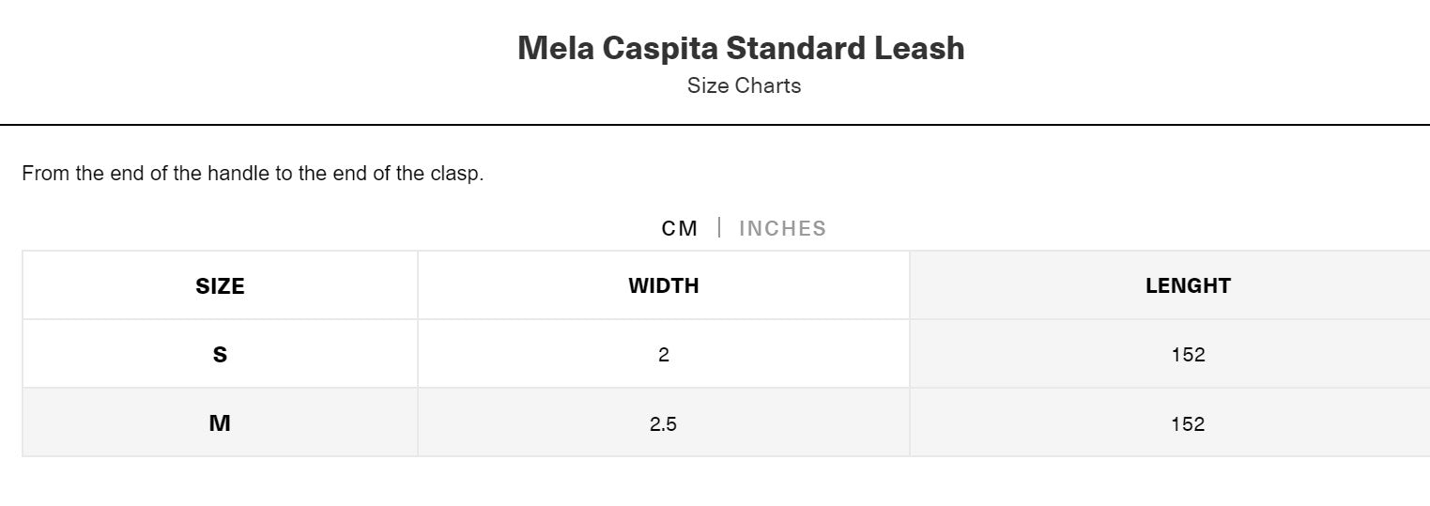This screenshot has width=1430, height=506.
Task: Click the divider between CM and INCHES
Action: point(719,228)
